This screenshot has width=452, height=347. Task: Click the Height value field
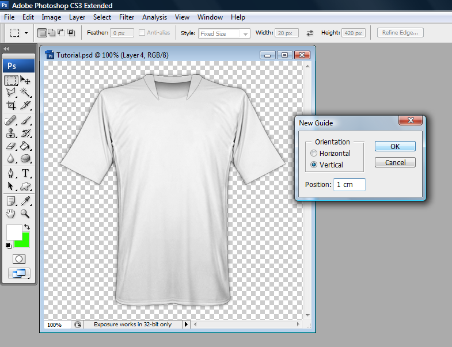click(354, 33)
